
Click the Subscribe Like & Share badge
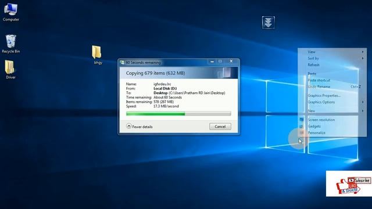349,183
